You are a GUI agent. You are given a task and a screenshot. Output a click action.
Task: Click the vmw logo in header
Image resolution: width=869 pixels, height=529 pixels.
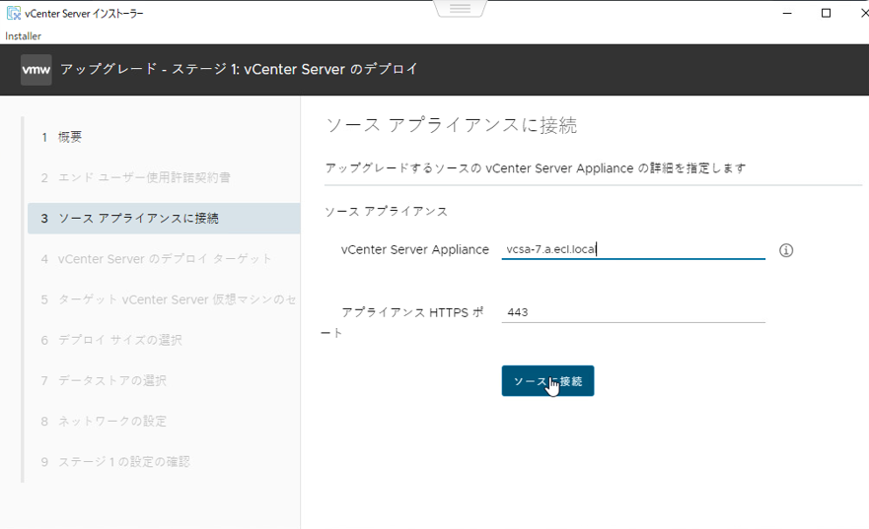click(36, 70)
